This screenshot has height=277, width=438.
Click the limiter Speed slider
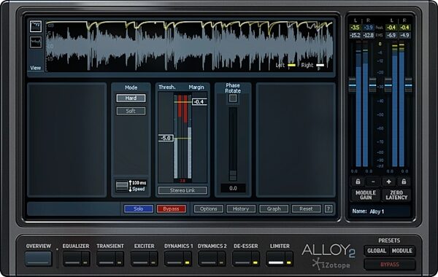(122, 186)
